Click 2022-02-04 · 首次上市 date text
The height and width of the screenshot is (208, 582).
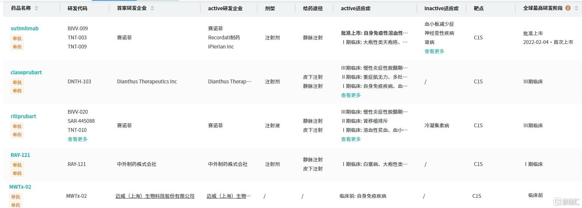coord(548,42)
